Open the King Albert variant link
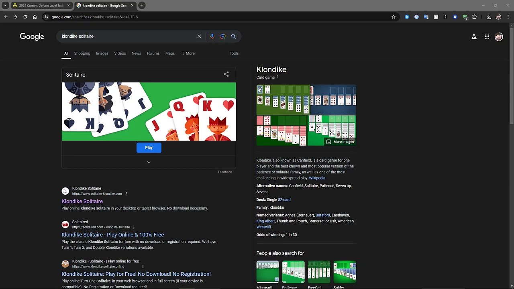514x289 pixels. coord(266,221)
